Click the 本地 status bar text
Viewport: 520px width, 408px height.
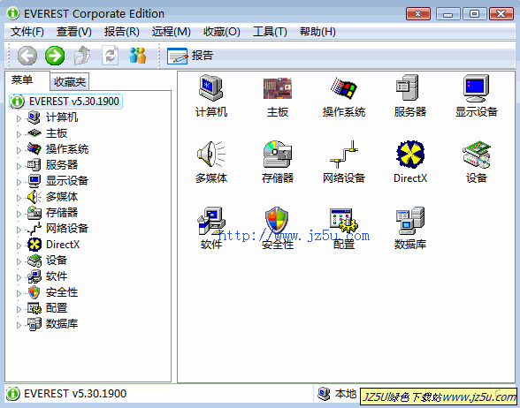tap(345, 394)
